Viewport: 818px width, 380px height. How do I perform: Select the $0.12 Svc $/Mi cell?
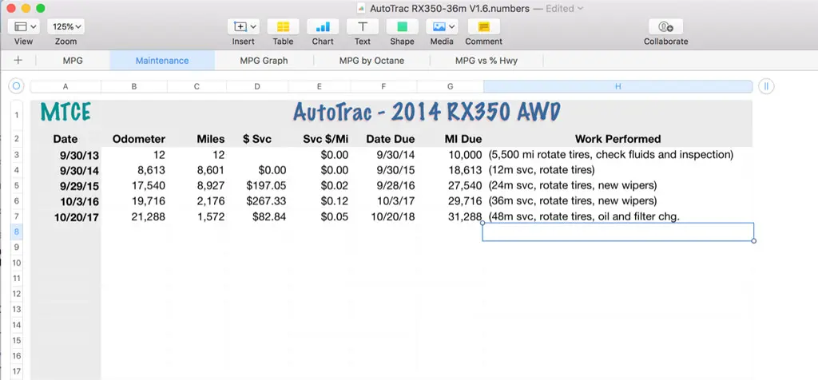[320, 201]
